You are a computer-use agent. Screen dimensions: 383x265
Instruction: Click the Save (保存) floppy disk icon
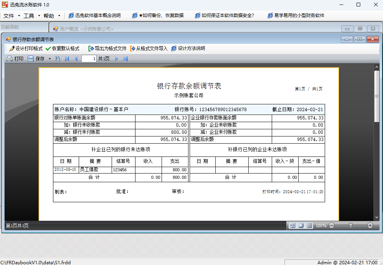[x=31, y=59]
